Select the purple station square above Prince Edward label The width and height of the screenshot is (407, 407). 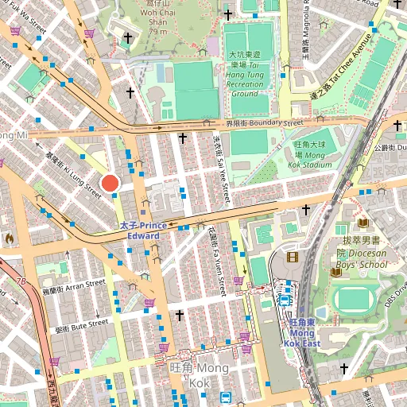point(143,212)
